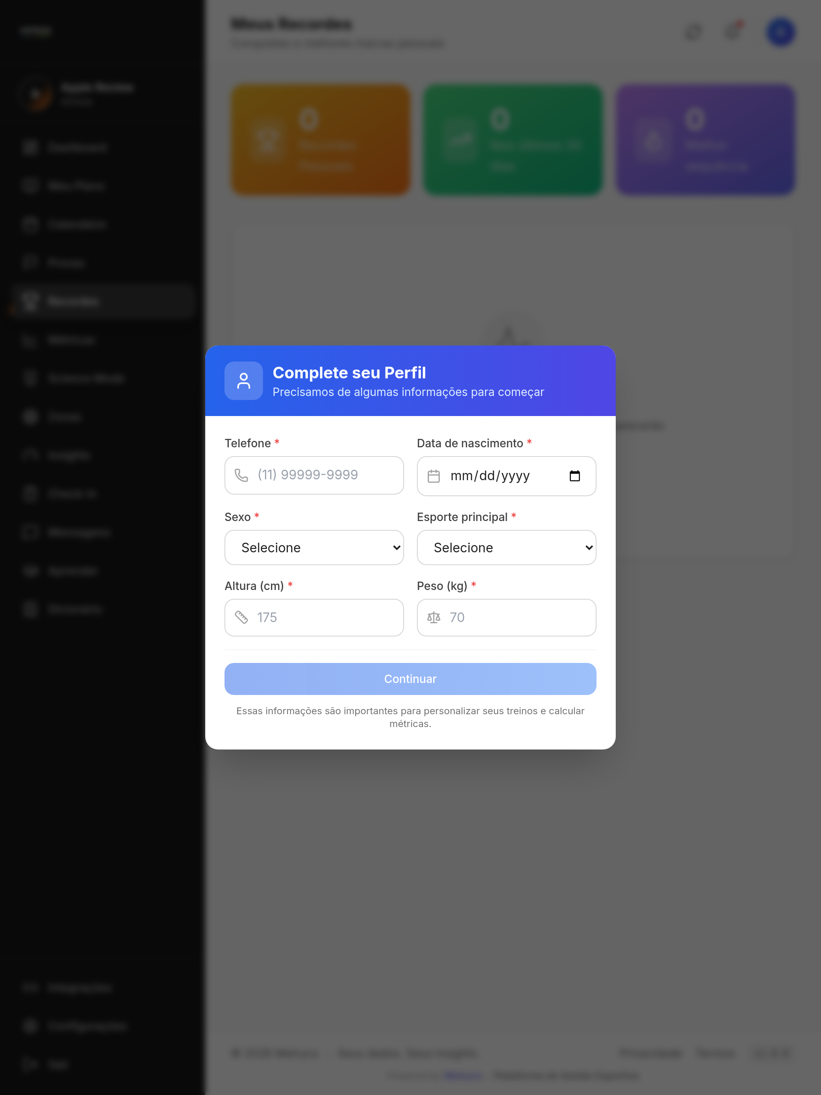Click the Continuar button
The height and width of the screenshot is (1095, 821).
click(410, 679)
